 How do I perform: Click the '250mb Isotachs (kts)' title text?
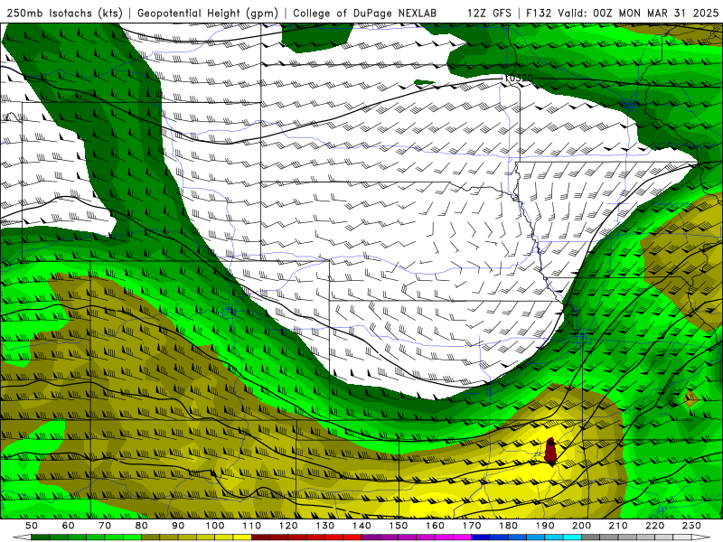tap(64, 13)
